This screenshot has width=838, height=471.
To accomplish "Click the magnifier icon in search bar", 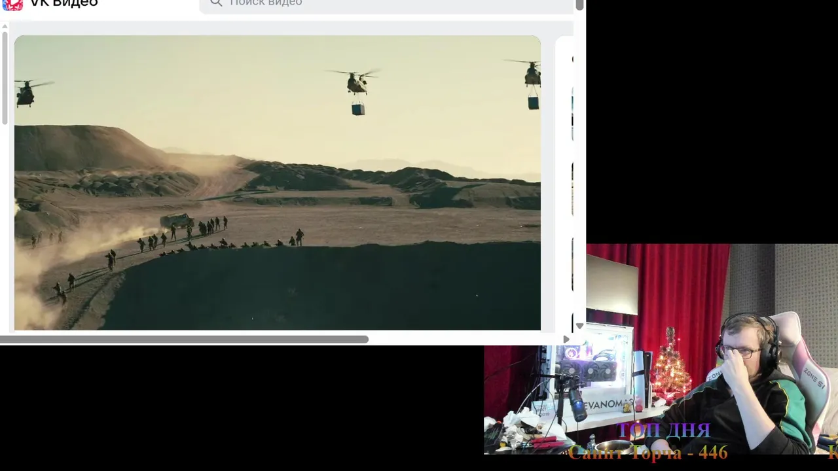I will click(x=216, y=3).
